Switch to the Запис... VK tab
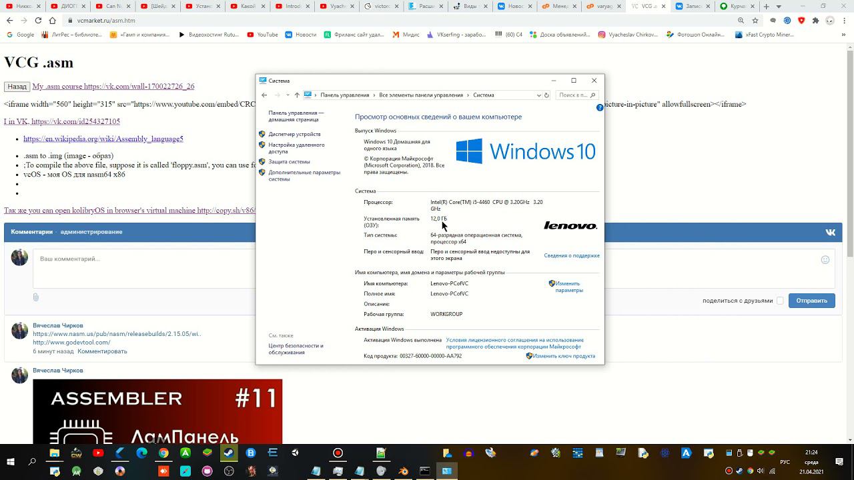 693,7
